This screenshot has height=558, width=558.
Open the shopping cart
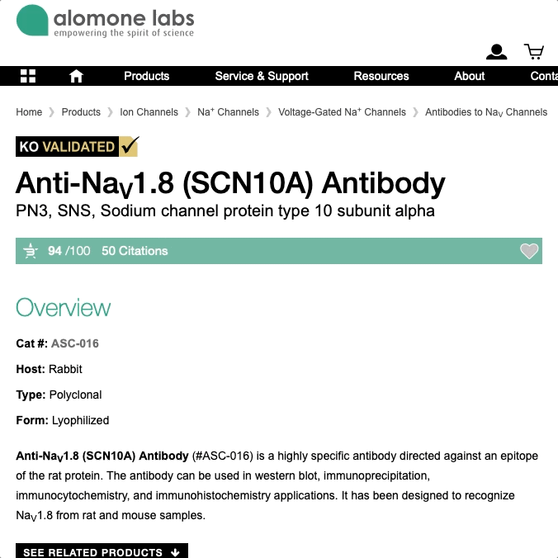[x=534, y=53]
